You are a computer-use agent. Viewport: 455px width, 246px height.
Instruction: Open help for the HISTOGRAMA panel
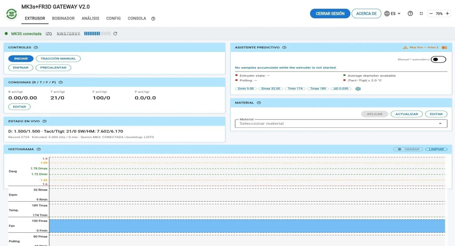(x=39, y=149)
